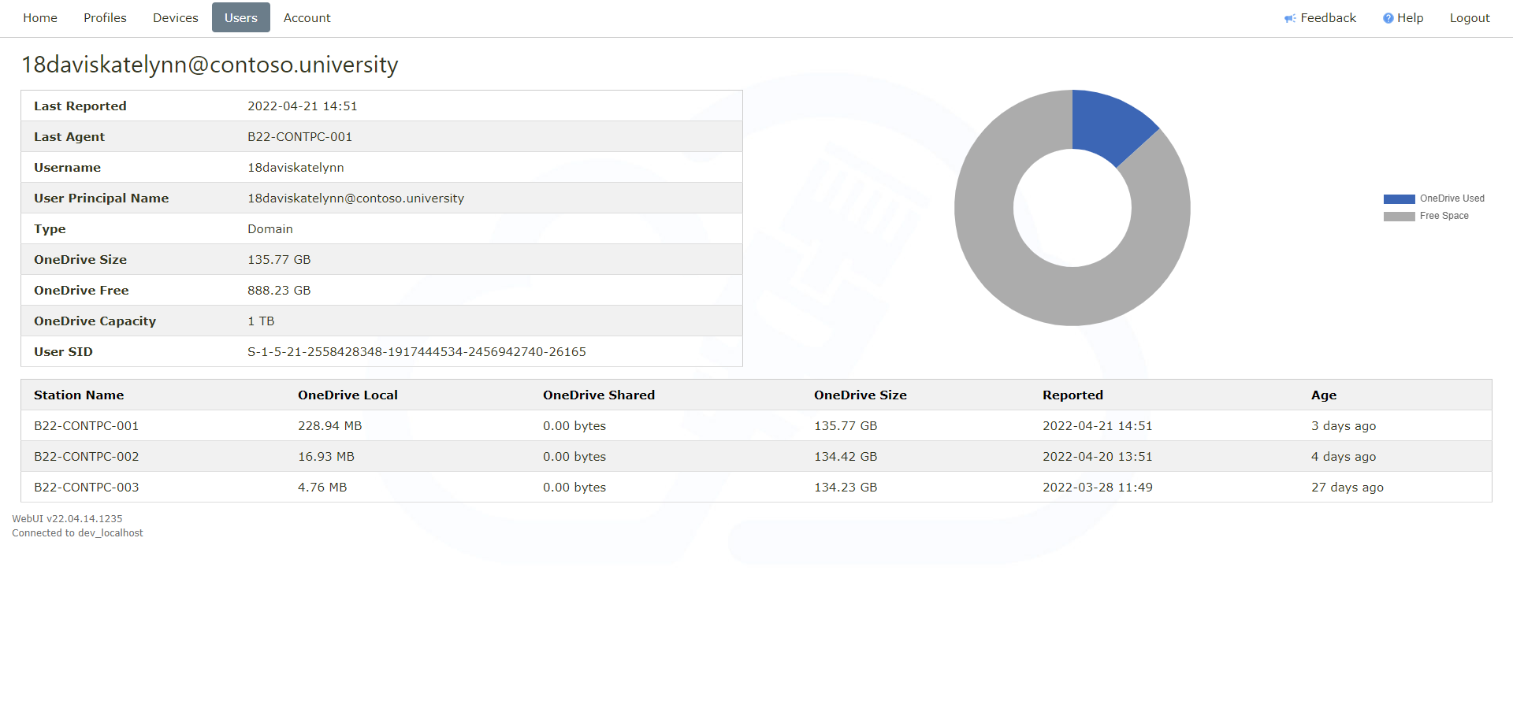1513x701 pixels.
Task: Open the Devices tab
Action: 175,18
